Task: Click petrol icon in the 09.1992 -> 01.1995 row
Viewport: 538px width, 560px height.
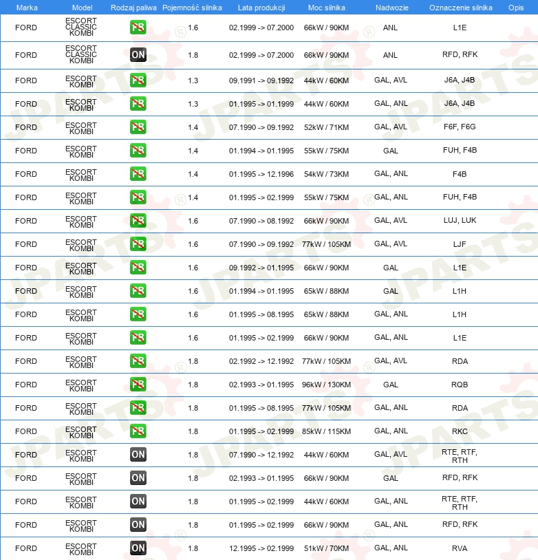Action: (138, 268)
